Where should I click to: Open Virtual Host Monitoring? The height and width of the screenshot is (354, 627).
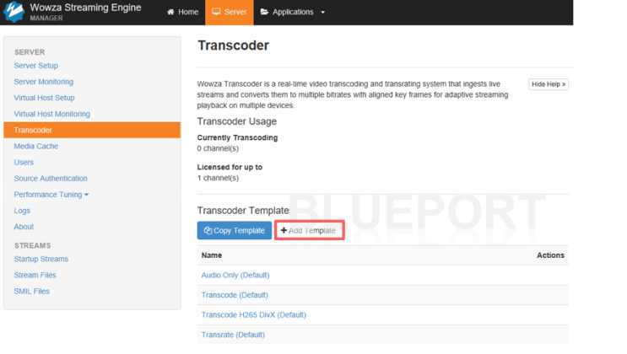point(52,114)
